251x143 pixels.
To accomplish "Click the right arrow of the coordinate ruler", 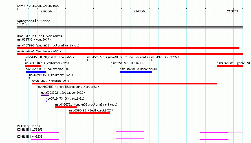I will pos(242,9).
